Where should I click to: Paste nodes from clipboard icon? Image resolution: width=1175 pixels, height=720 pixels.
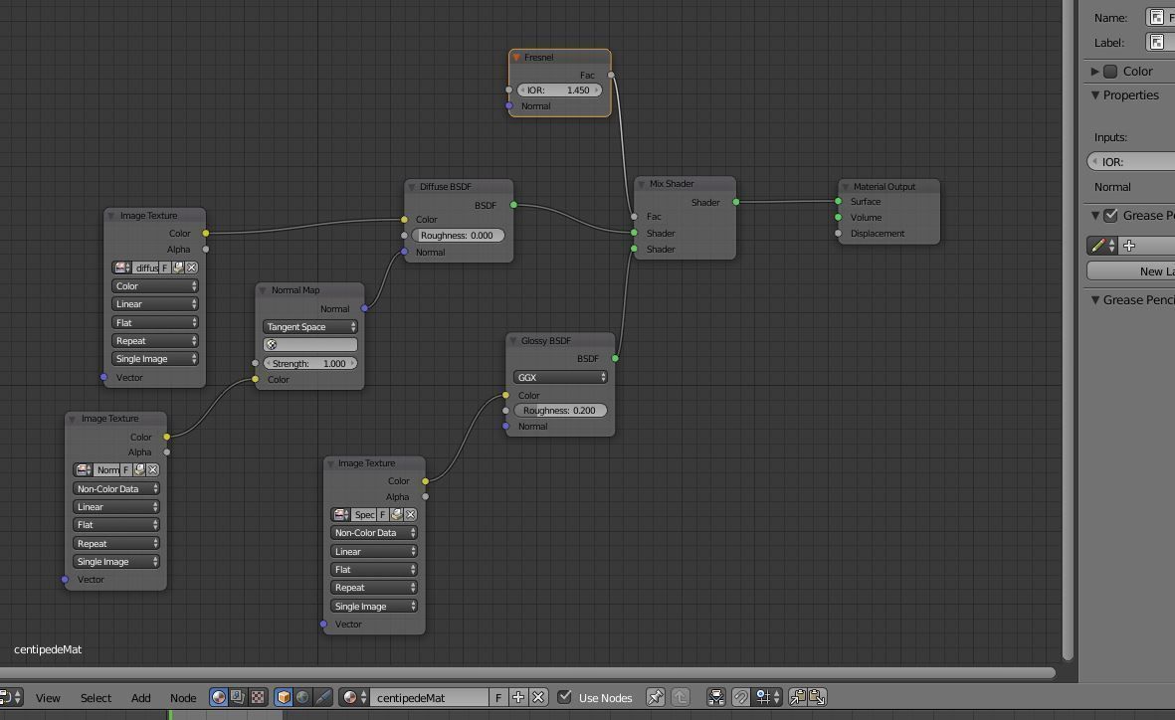tap(817, 697)
